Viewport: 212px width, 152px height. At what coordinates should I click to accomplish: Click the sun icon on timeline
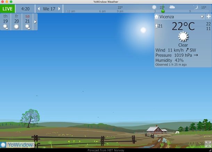[x=154, y=7]
